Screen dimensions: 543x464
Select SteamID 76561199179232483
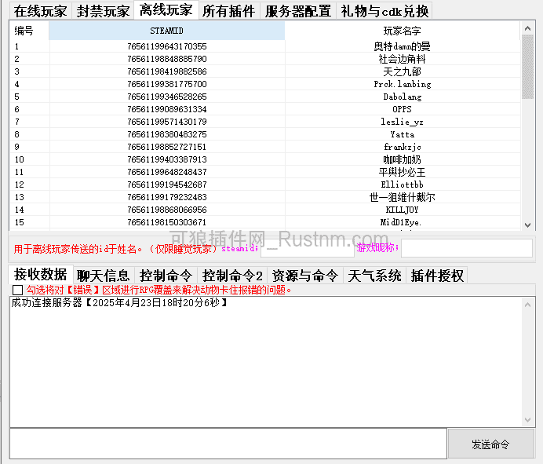click(x=167, y=197)
